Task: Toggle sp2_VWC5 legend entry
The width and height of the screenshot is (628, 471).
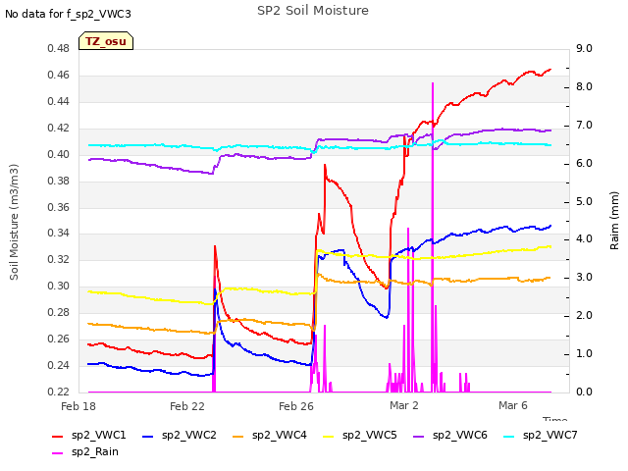Action: coord(360,436)
